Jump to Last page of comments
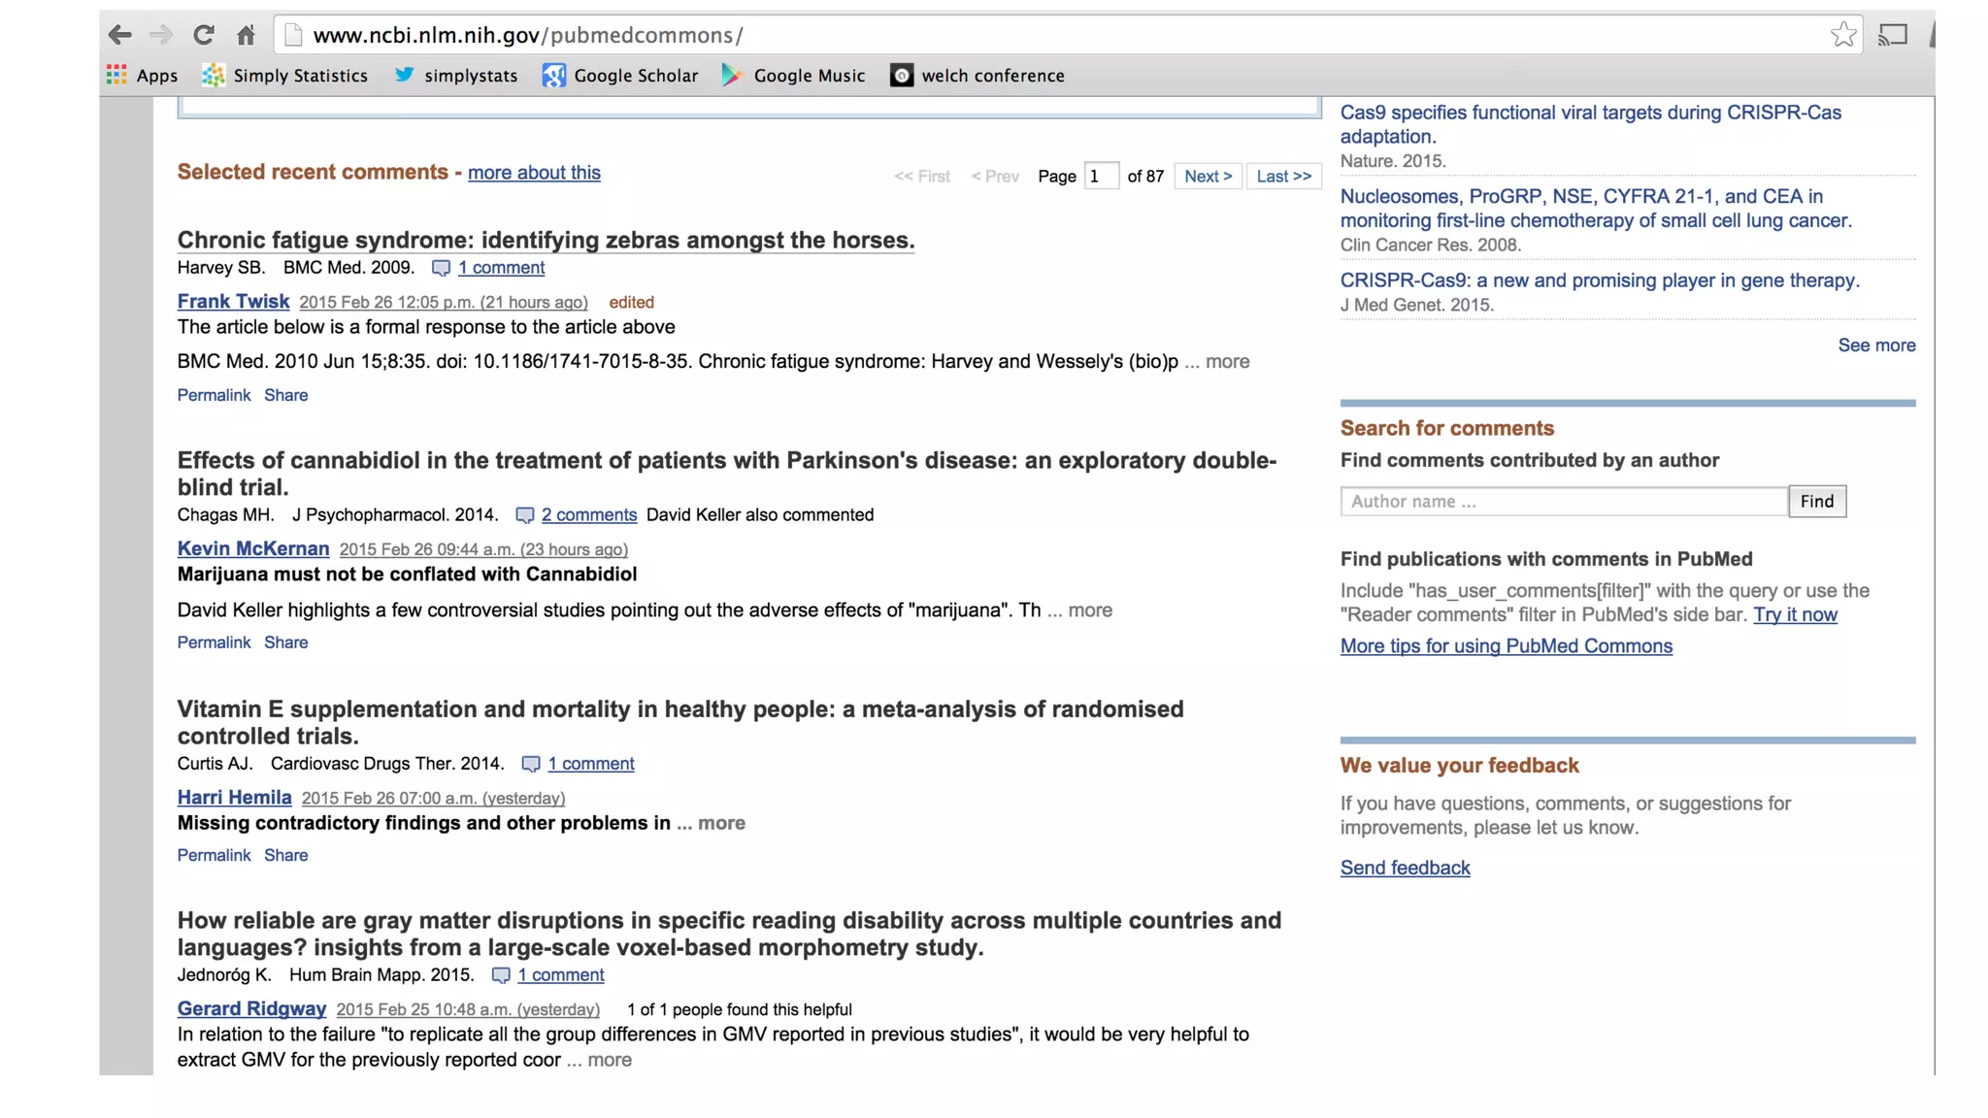Screen dimensions: 1988x1118 click(1283, 177)
